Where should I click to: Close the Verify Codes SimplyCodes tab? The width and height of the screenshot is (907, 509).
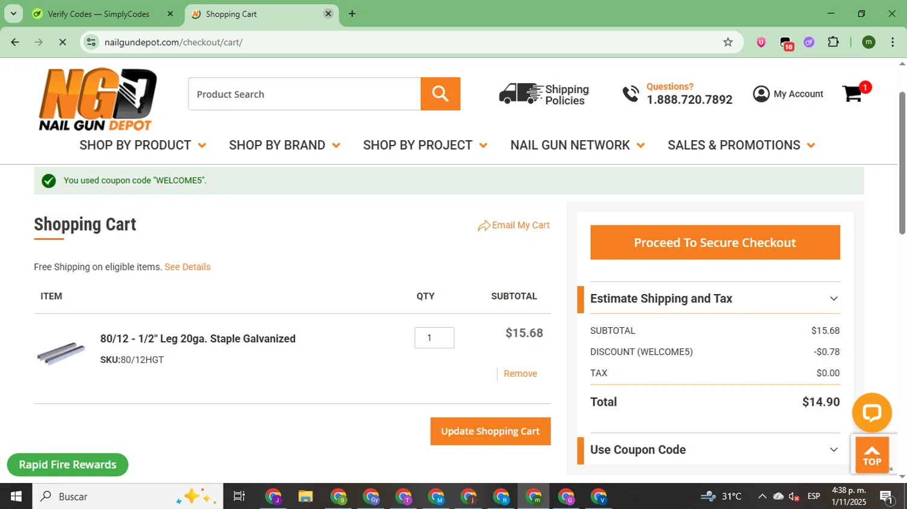[170, 14]
